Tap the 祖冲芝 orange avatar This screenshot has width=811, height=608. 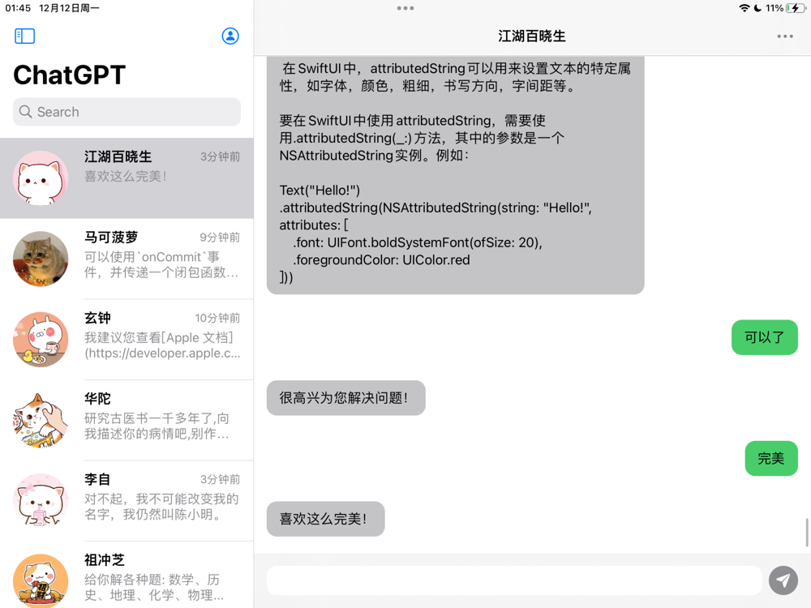click(41, 581)
